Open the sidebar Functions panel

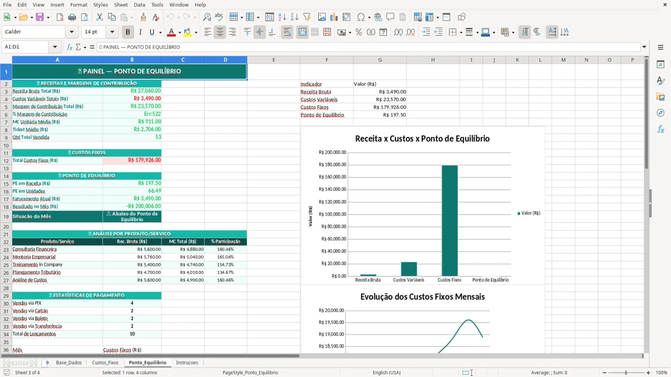coord(660,129)
